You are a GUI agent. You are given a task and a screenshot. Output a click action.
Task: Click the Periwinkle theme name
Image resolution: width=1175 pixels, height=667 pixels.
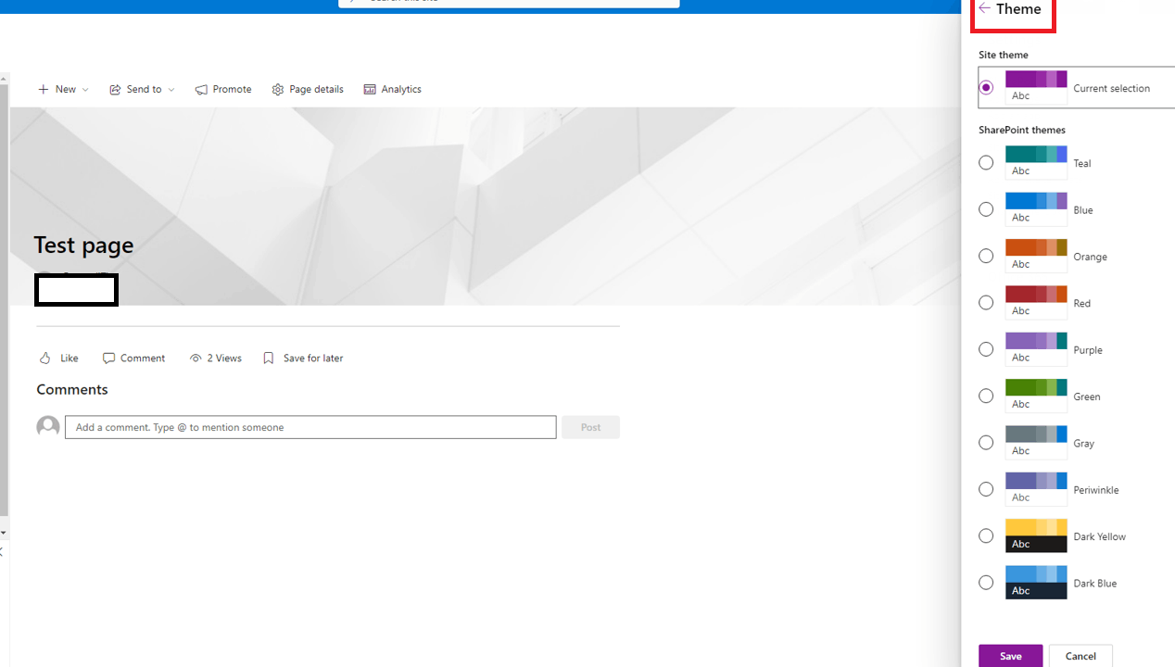pos(1096,489)
